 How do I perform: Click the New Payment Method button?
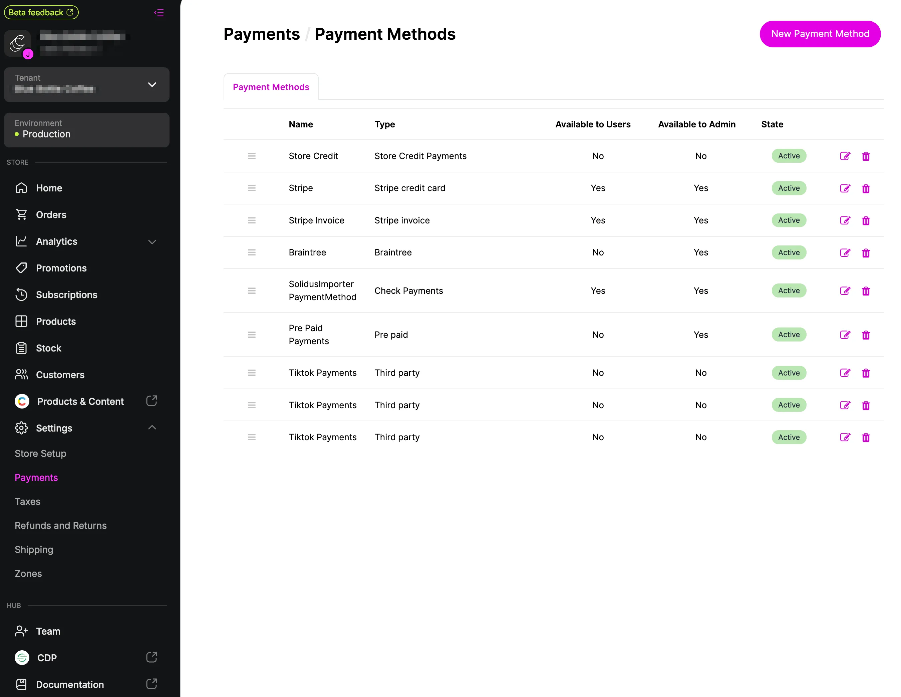tap(820, 34)
